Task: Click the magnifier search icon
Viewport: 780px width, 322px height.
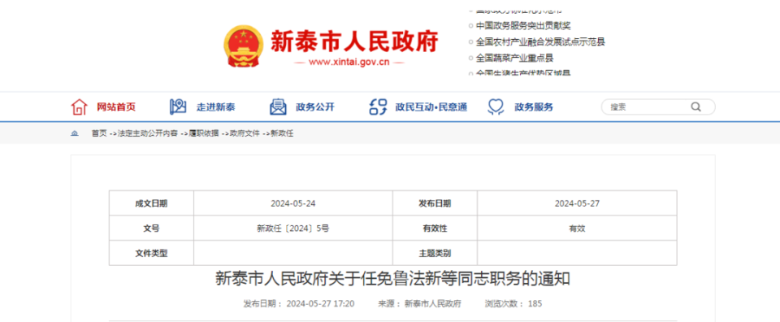Action: coord(695,107)
